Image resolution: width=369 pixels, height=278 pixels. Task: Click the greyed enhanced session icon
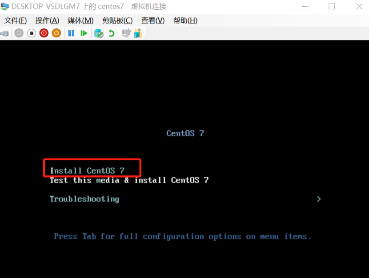pyautogui.click(x=126, y=33)
